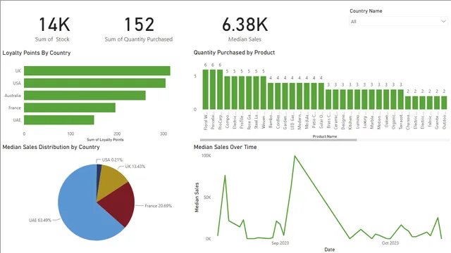The image size is (451, 253).
Task: Select the Granite... product bar
Action: pyautogui.click(x=437, y=103)
